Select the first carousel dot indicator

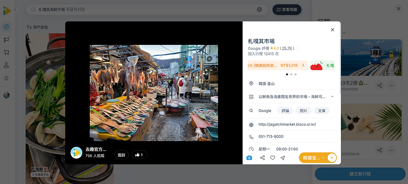pos(287,74)
